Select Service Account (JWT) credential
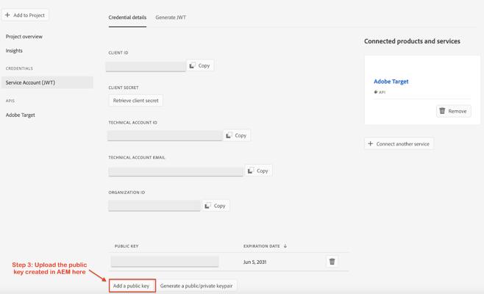 (30, 82)
